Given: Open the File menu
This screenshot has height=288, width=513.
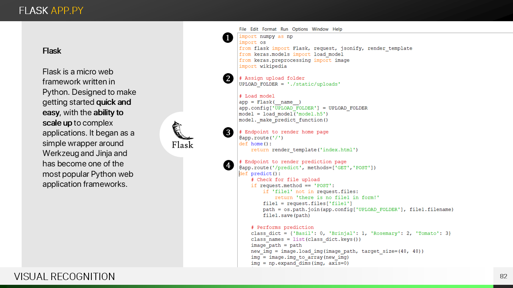Looking at the screenshot, I should (243, 29).
